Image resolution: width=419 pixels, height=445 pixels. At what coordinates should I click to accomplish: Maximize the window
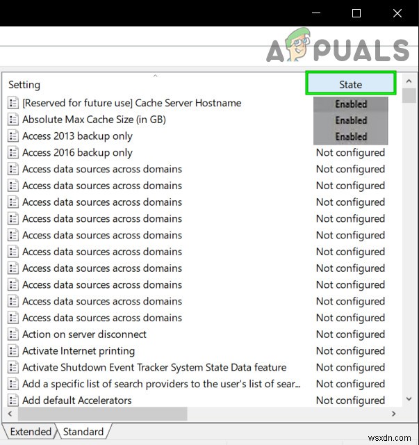[356, 13]
